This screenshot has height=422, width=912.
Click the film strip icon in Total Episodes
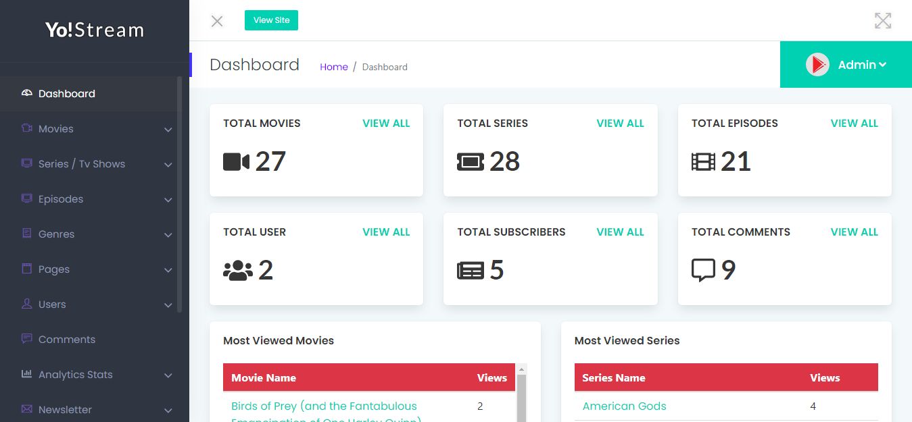pos(704,162)
